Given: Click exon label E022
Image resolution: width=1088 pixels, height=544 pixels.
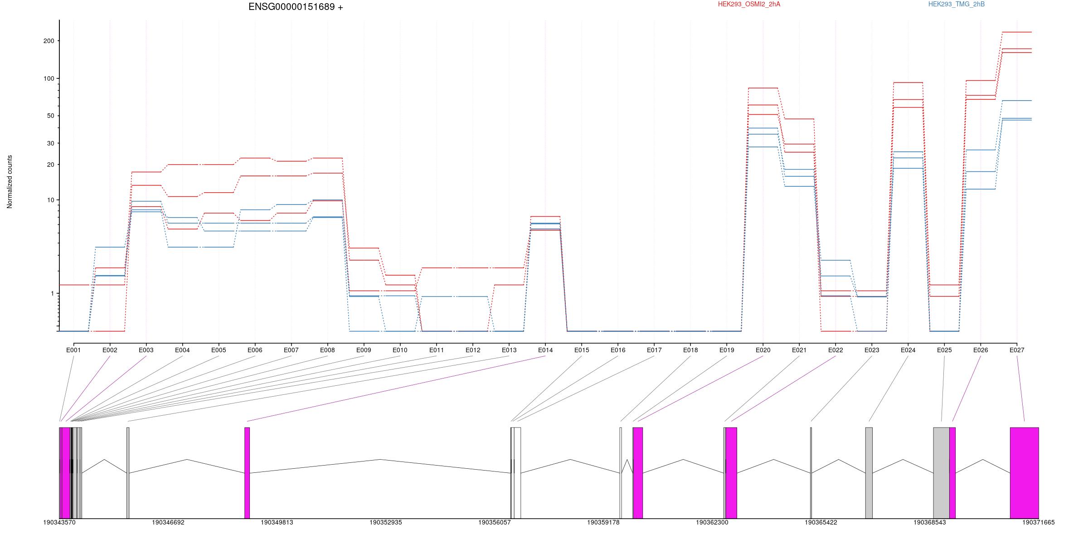Looking at the screenshot, I should pyautogui.click(x=835, y=350).
